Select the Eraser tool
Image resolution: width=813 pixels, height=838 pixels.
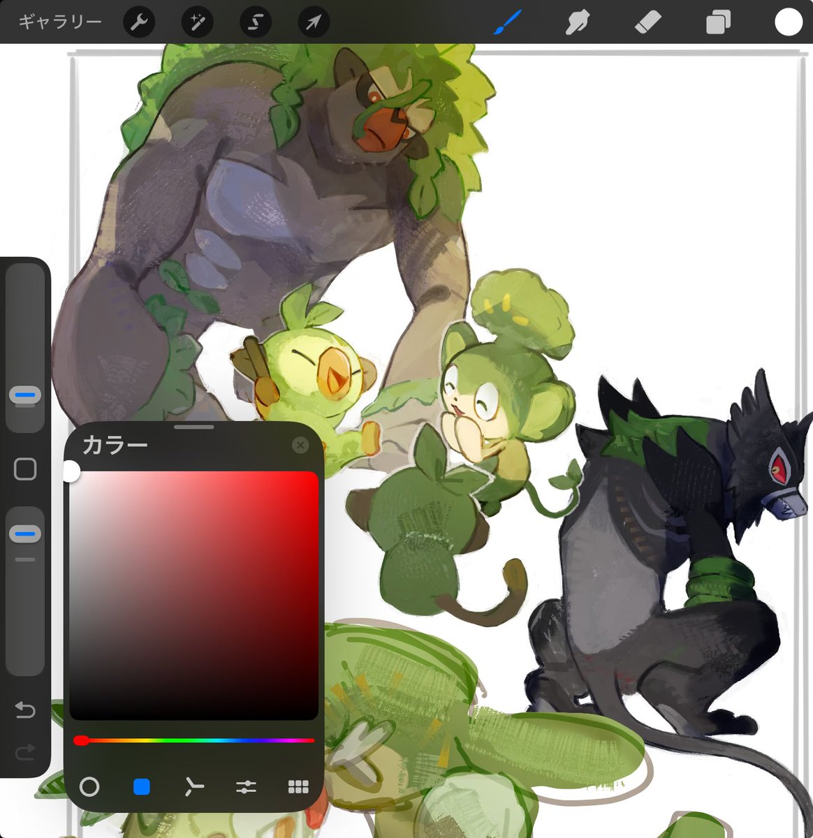coord(647,22)
